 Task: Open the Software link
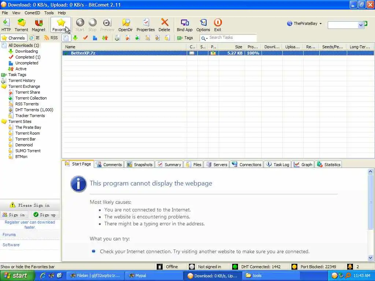(11, 245)
